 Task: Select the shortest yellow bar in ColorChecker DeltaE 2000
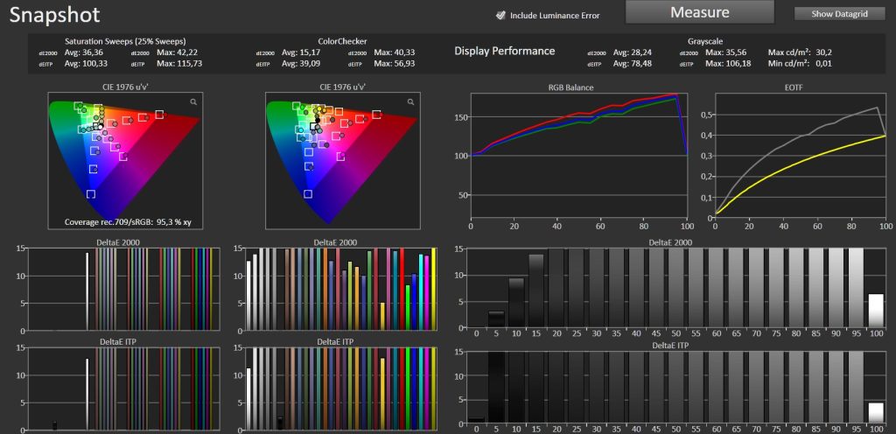pyautogui.click(x=382, y=315)
